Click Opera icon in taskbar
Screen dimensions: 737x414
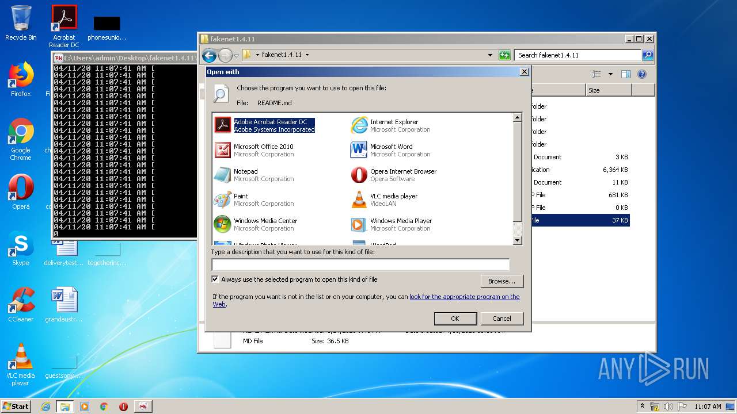(123, 407)
